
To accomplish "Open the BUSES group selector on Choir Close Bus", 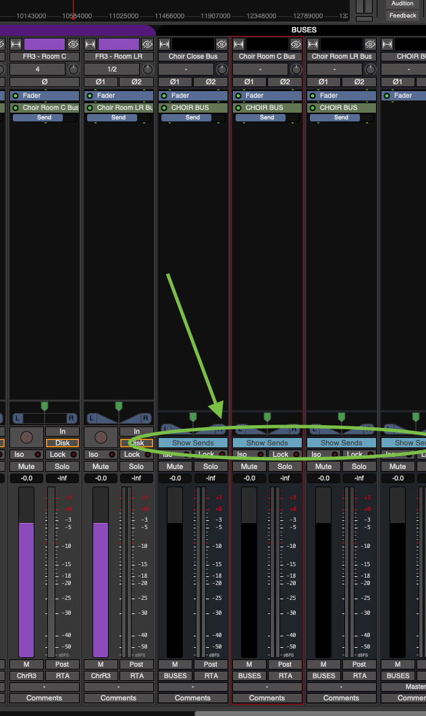I will pyautogui.click(x=175, y=676).
